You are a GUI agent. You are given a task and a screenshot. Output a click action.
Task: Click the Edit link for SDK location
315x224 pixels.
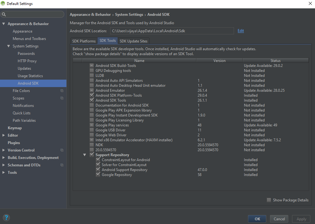coord(241,31)
